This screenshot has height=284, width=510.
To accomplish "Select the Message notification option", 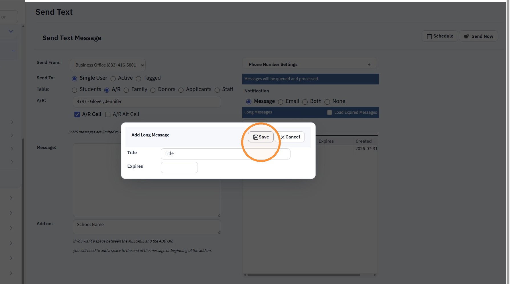I will click(x=249, y=102).
